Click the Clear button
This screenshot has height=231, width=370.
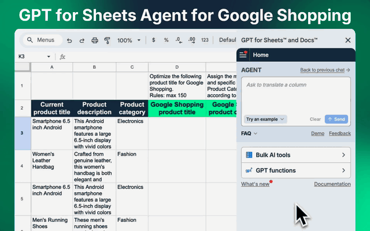click(315, 120)
